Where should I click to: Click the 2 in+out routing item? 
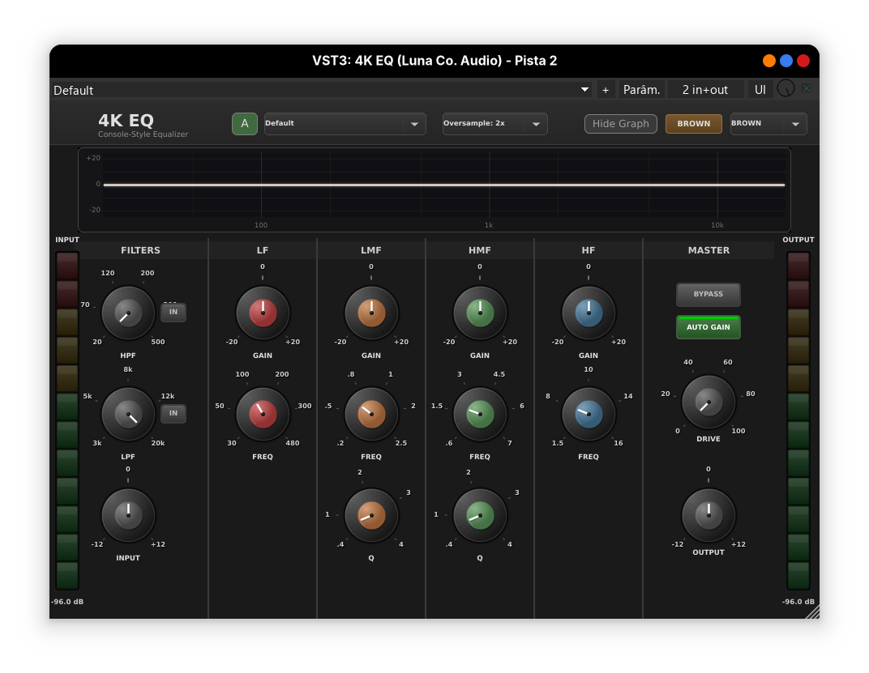click(707, 89)
